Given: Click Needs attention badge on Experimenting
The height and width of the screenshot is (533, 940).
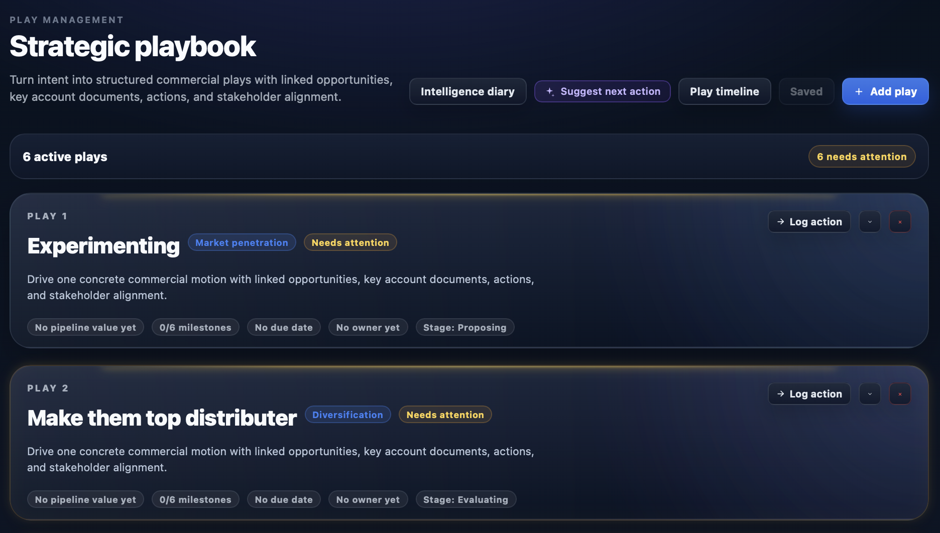Looking at the screenshot, I should (x=350, y=242).
